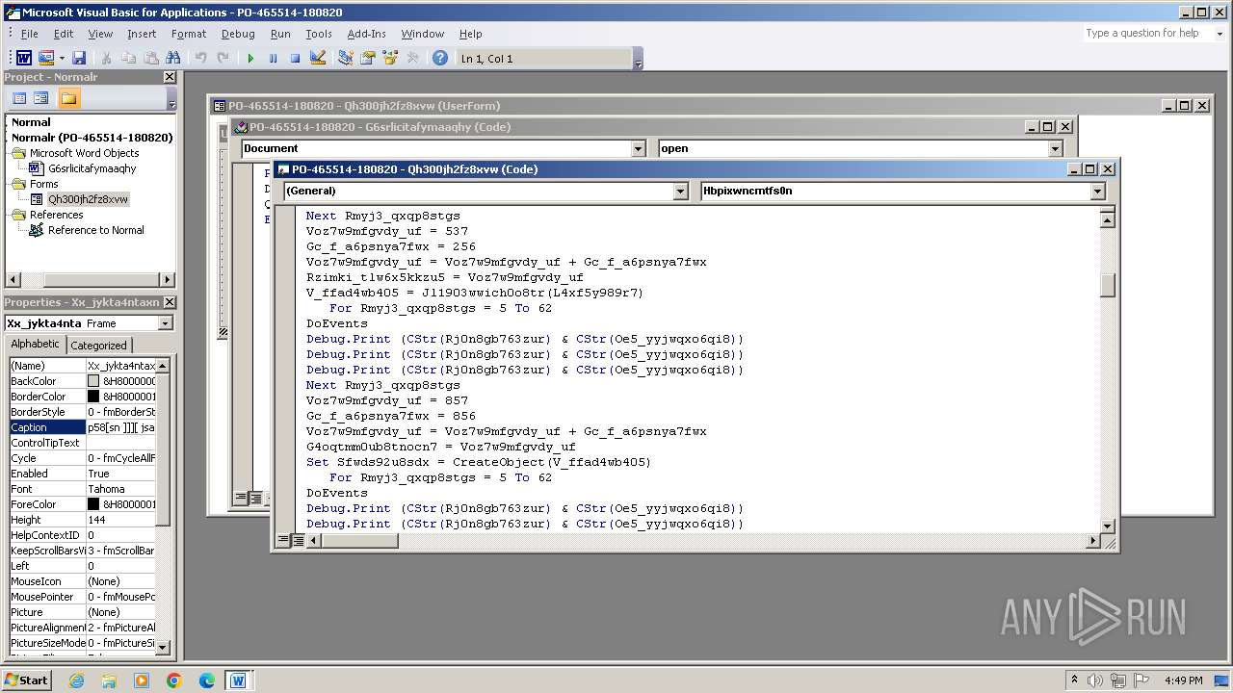Open the Help menu
Image resolution: width=1233 pixels, height=693 pixels.
[470, 34]
